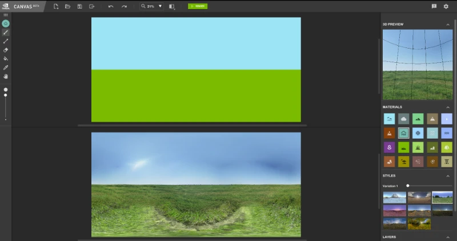Apply the yellow autumn forest style thumbnail
This screenshot has height=241, width=457.
419,224
